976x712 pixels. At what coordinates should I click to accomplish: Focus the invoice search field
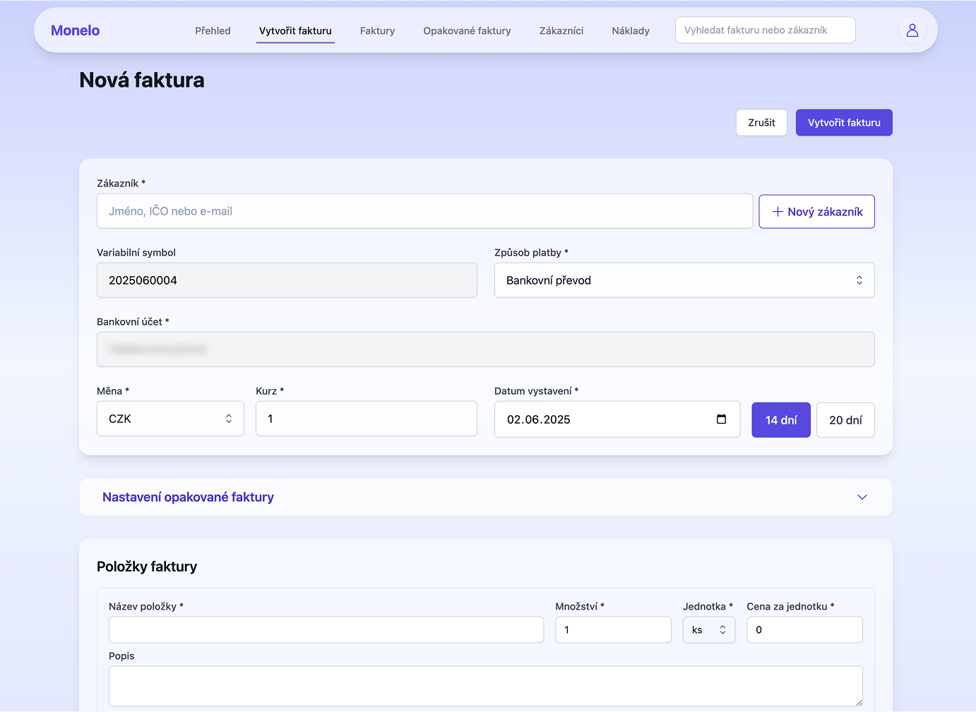[x=766, y=30]
